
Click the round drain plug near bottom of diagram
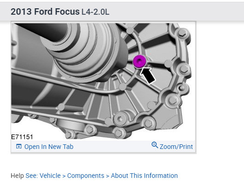click(x=120, y=119)
